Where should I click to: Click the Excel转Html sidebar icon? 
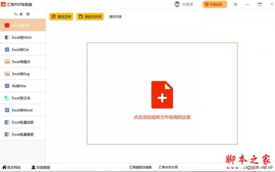7,38
